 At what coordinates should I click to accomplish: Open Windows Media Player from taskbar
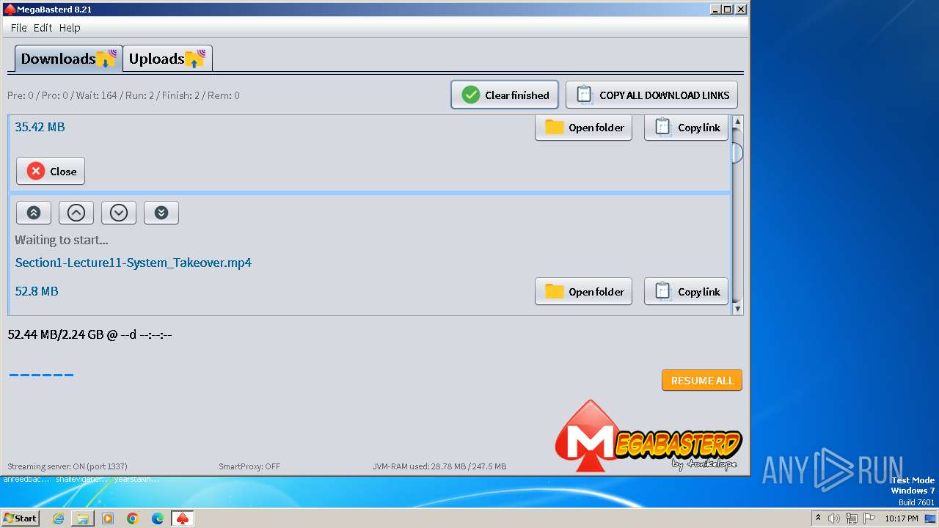click(108, 518)
